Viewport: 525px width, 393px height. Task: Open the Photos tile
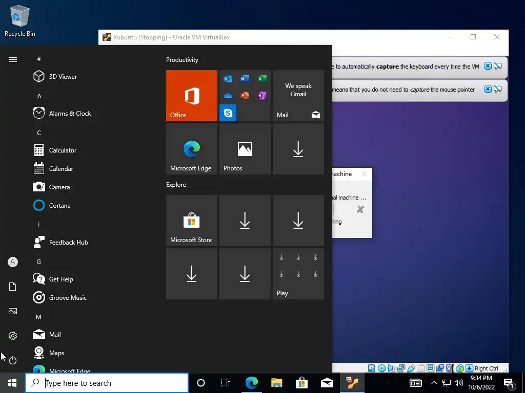245,149
